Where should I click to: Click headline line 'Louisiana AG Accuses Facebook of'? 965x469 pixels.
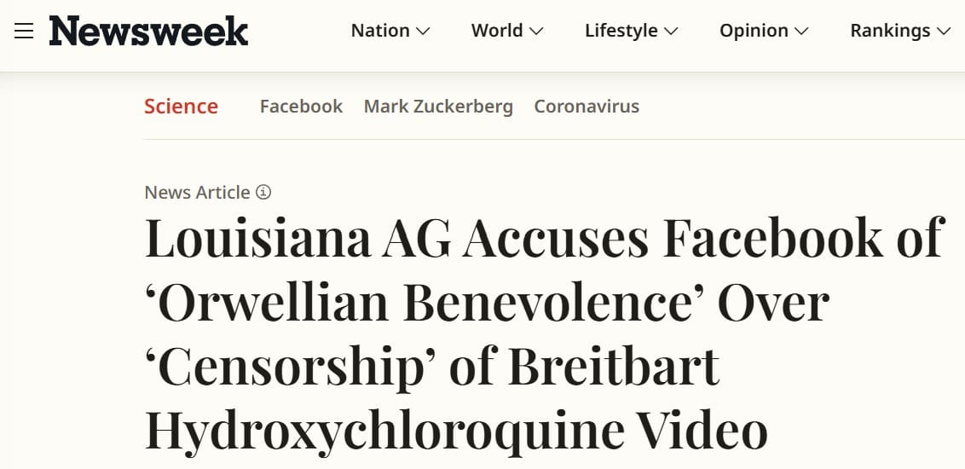[545, 239]
